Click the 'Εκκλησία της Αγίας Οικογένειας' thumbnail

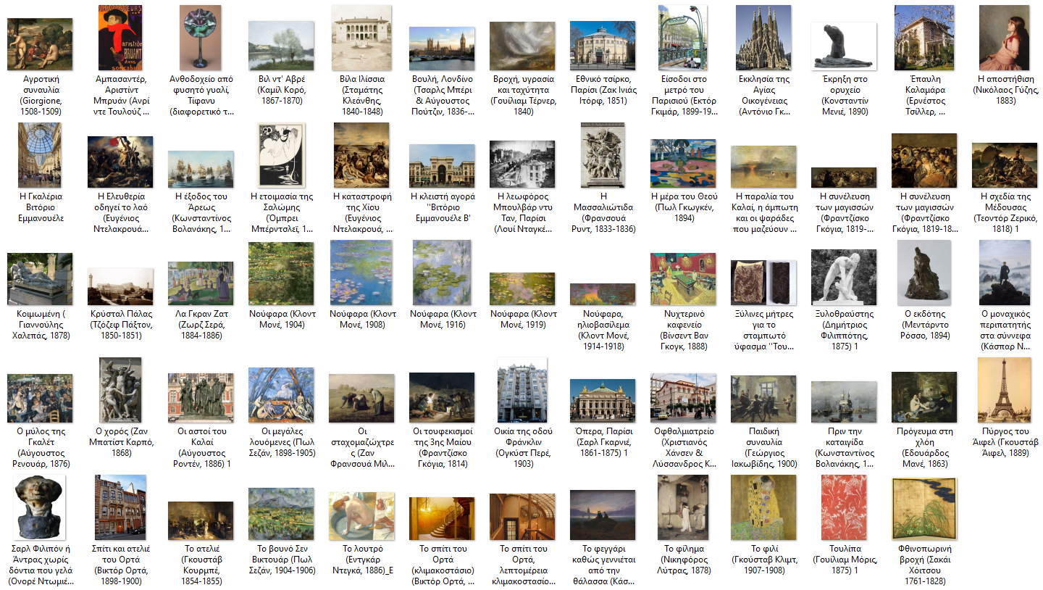tap(764, 37)
